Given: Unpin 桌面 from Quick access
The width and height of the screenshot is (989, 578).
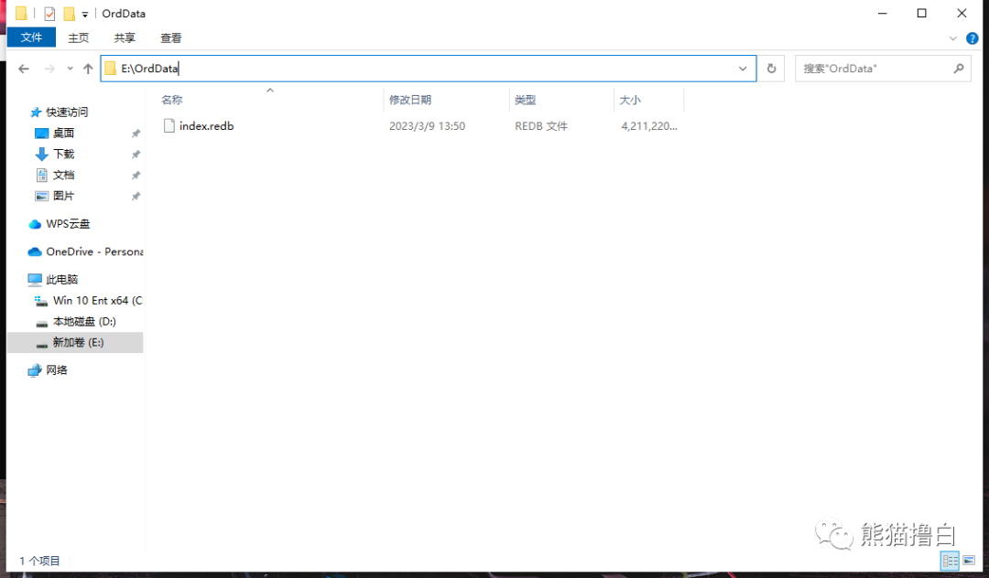Looking at the screenshot, I should click(135, 133).
